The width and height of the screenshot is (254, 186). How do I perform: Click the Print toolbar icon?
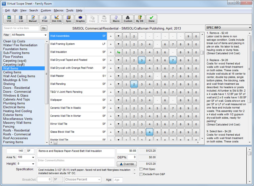(x=45, y=19)
